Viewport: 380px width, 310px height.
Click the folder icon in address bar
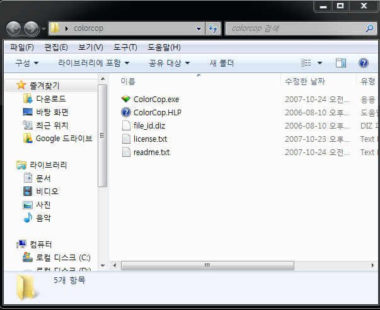[55, 28]
